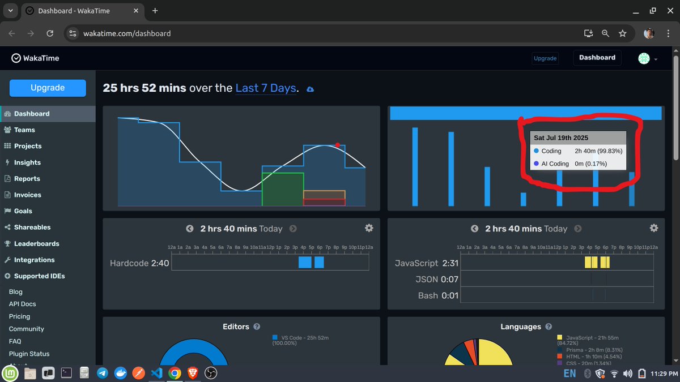
Task: Click the Dashboard button in header
Action: [x=597, y=58]
